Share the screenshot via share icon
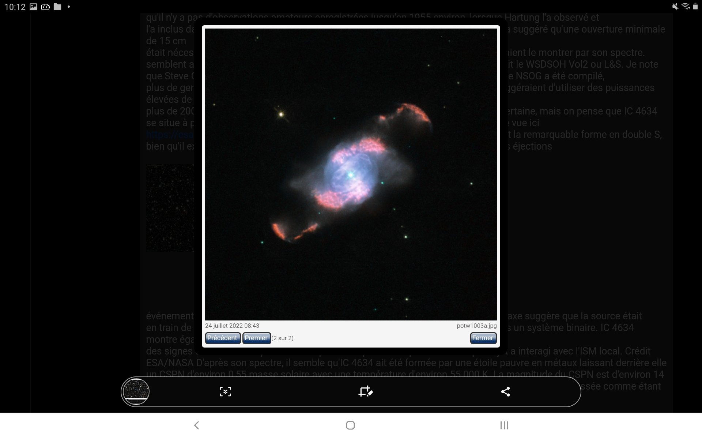Viewport: 702px width, 439px height. tap(505, 392)
